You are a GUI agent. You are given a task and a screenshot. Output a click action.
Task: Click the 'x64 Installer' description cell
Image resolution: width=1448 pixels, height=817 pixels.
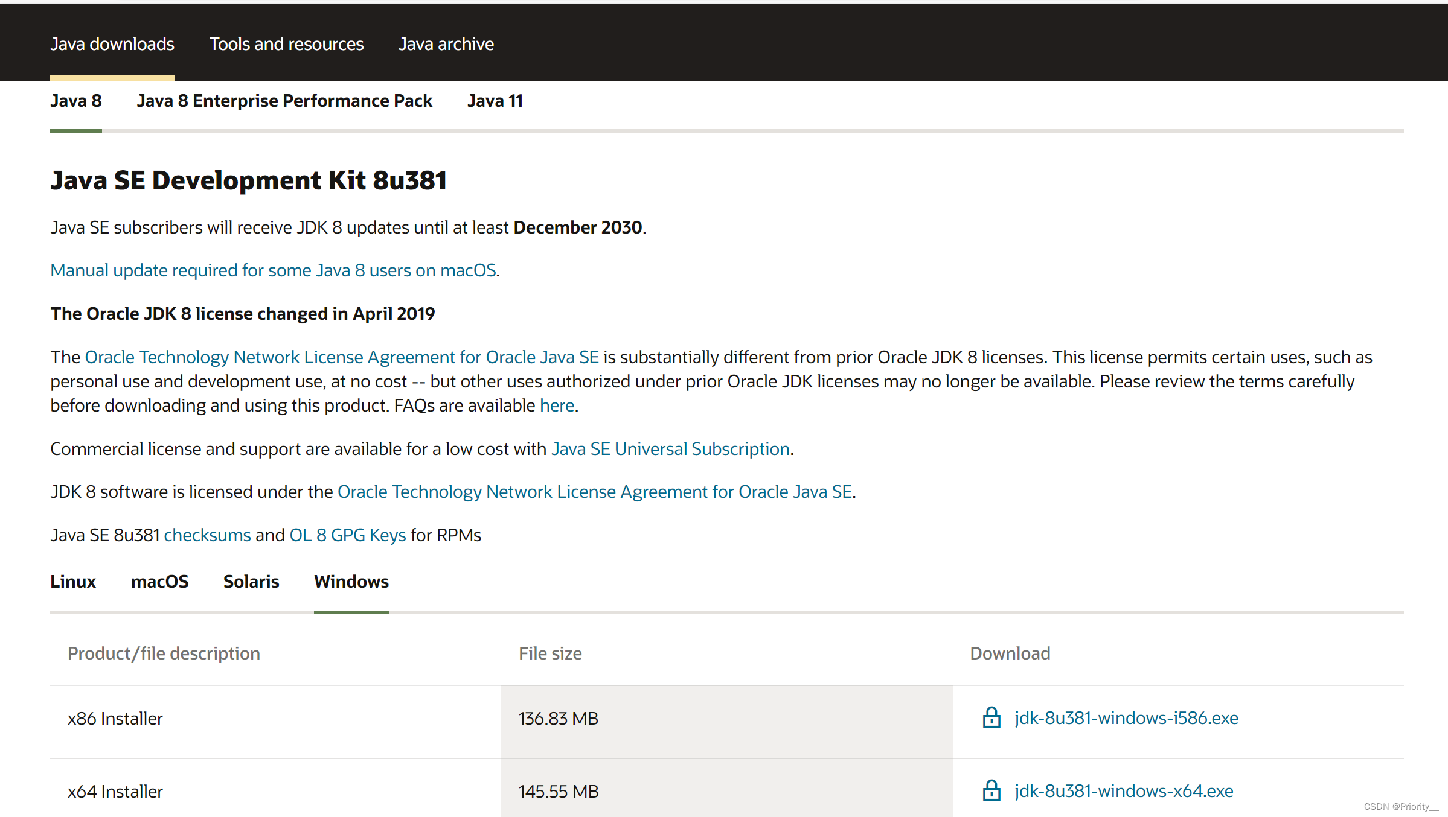(x=115, y=792)
